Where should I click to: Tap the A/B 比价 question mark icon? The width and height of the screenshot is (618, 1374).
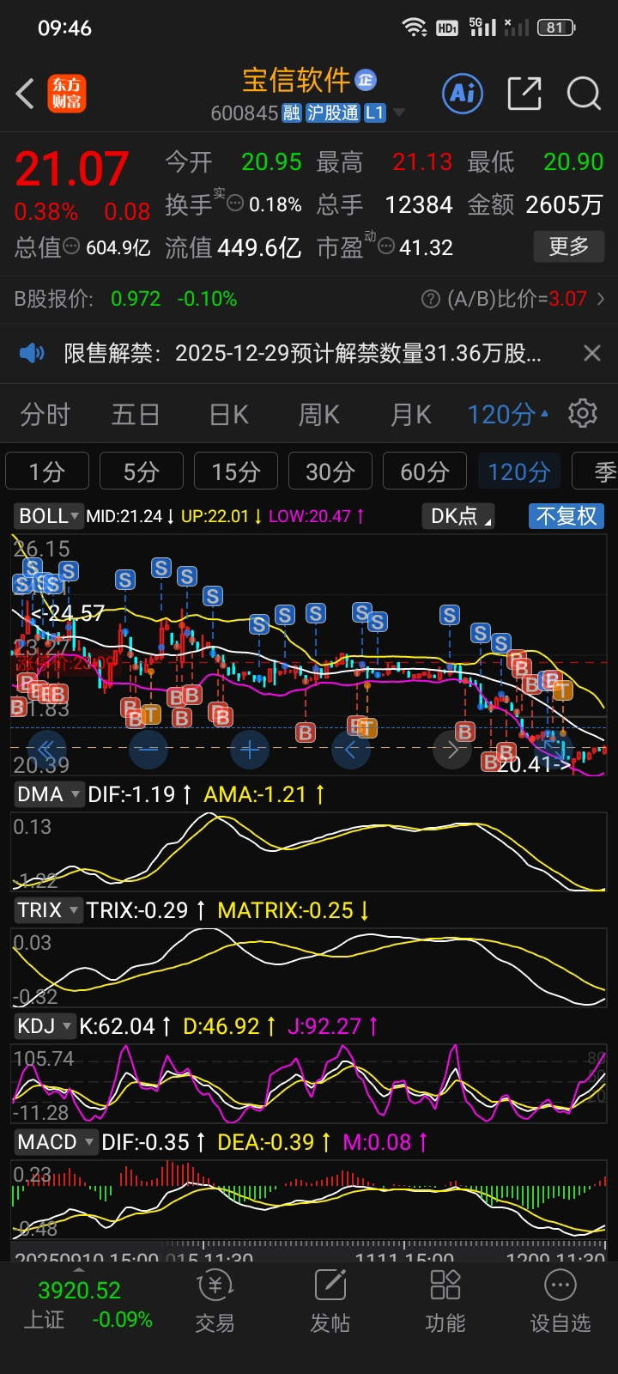tap(431, 299)
